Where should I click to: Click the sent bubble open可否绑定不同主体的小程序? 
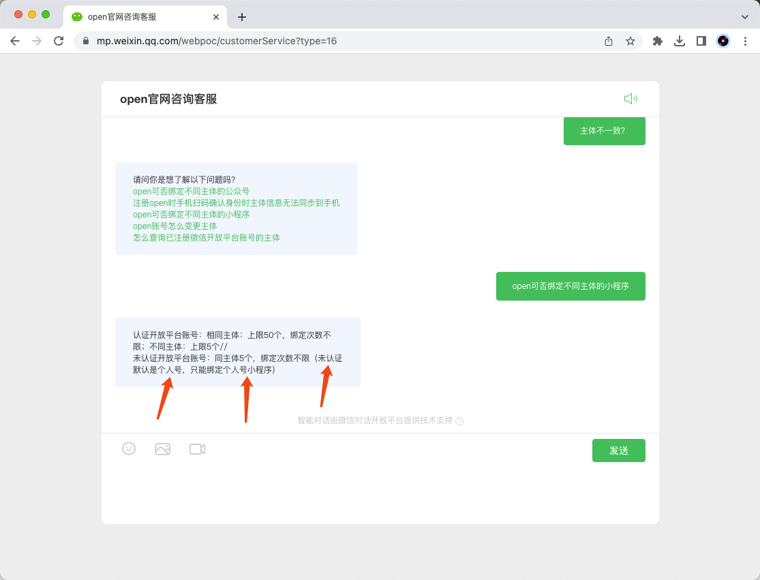coord(571,286)
